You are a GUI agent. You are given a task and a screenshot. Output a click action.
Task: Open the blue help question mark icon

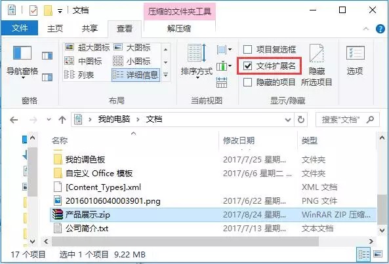(x=380, y=29)
